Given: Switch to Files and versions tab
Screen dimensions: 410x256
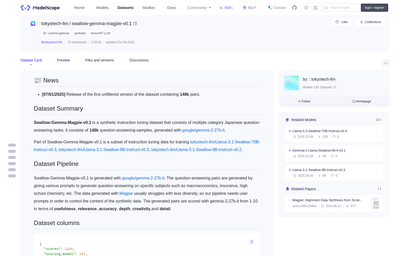Looking at the screenshot, I should (99, 60).
